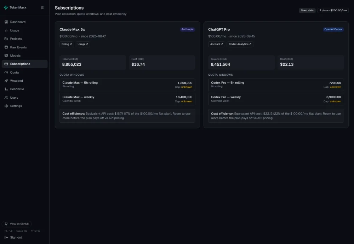Click the Subscriptions card icon
354x244 pixels.
(x=6, y=64)
